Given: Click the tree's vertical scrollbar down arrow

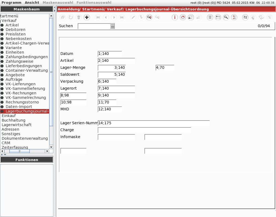Looking at the screenshot, I should [x=51, y=147].
